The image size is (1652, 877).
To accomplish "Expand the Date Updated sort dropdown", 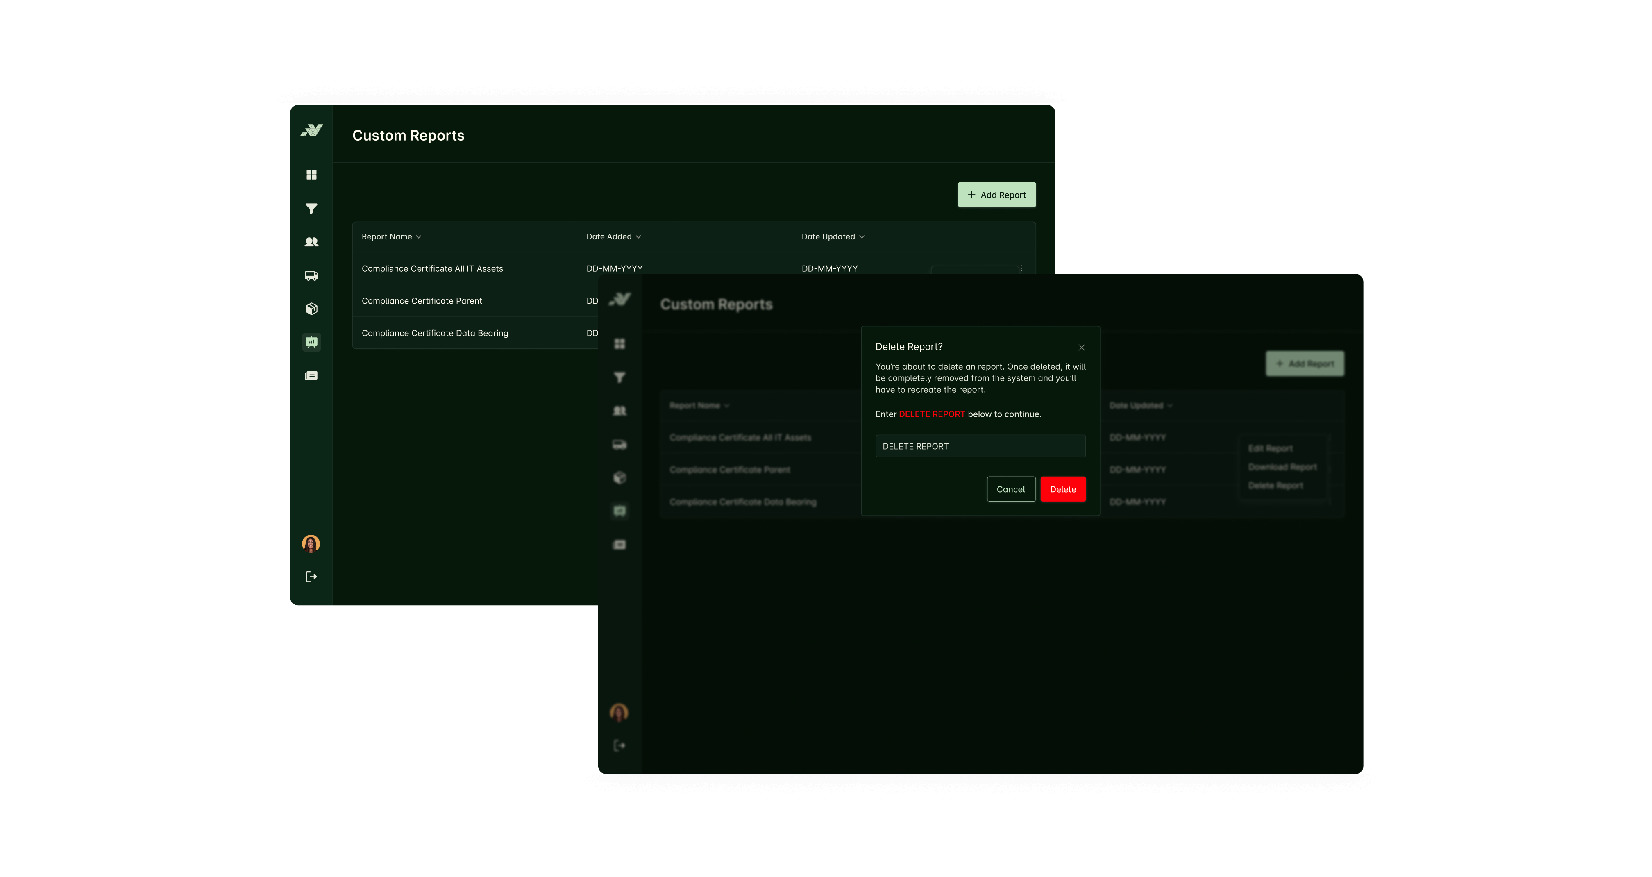I will click(x=861, y=237).
